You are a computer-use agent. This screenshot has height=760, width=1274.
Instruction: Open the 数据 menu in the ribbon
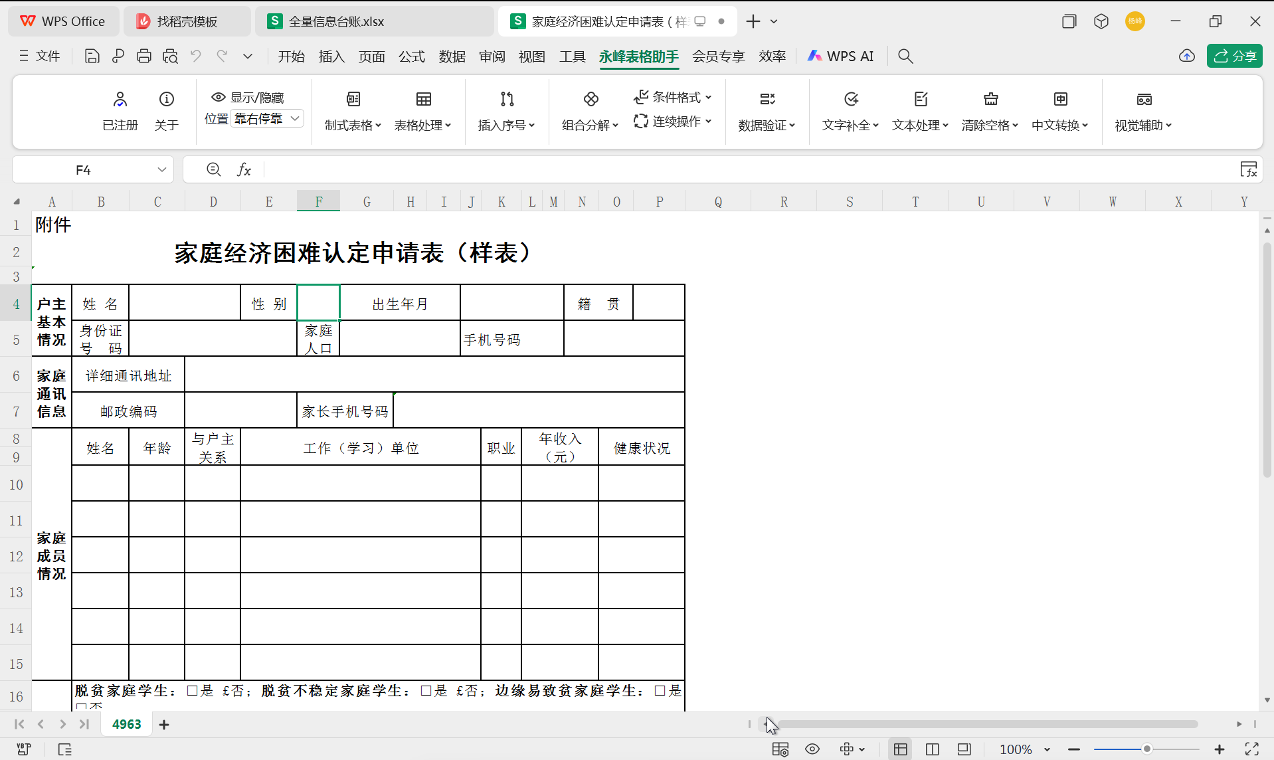(x=452, y=56)
